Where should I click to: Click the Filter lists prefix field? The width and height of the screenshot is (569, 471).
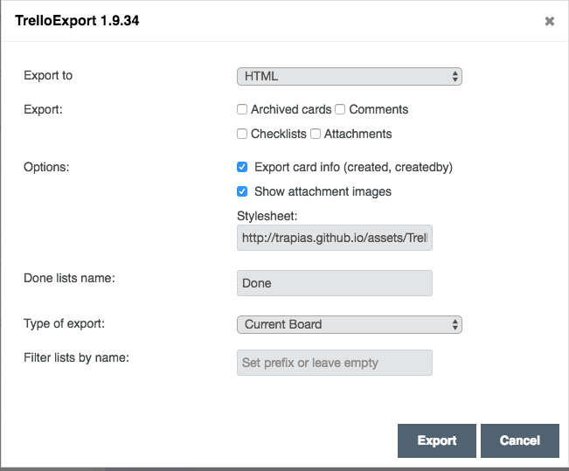click(334, 363)
